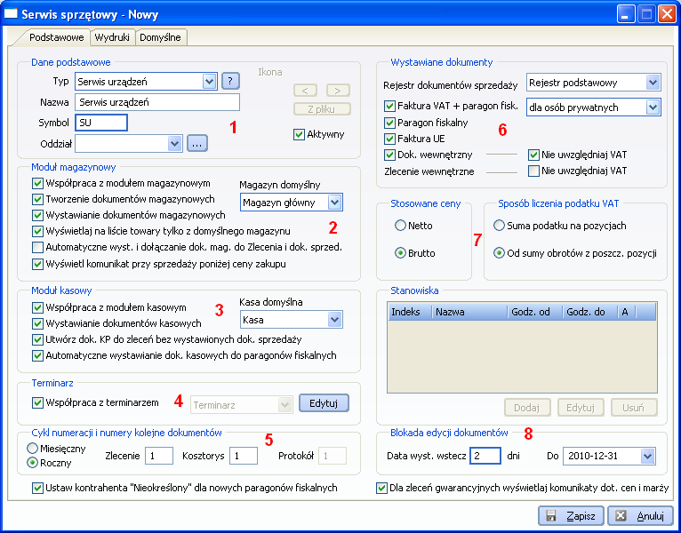Screen dimensions: 681x533
Task: Toggle Utwórz dok. KP do zleceń checkbox
Action: coord(38,339)
